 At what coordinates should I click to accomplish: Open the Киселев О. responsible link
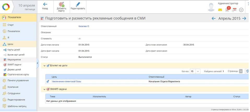84,26
